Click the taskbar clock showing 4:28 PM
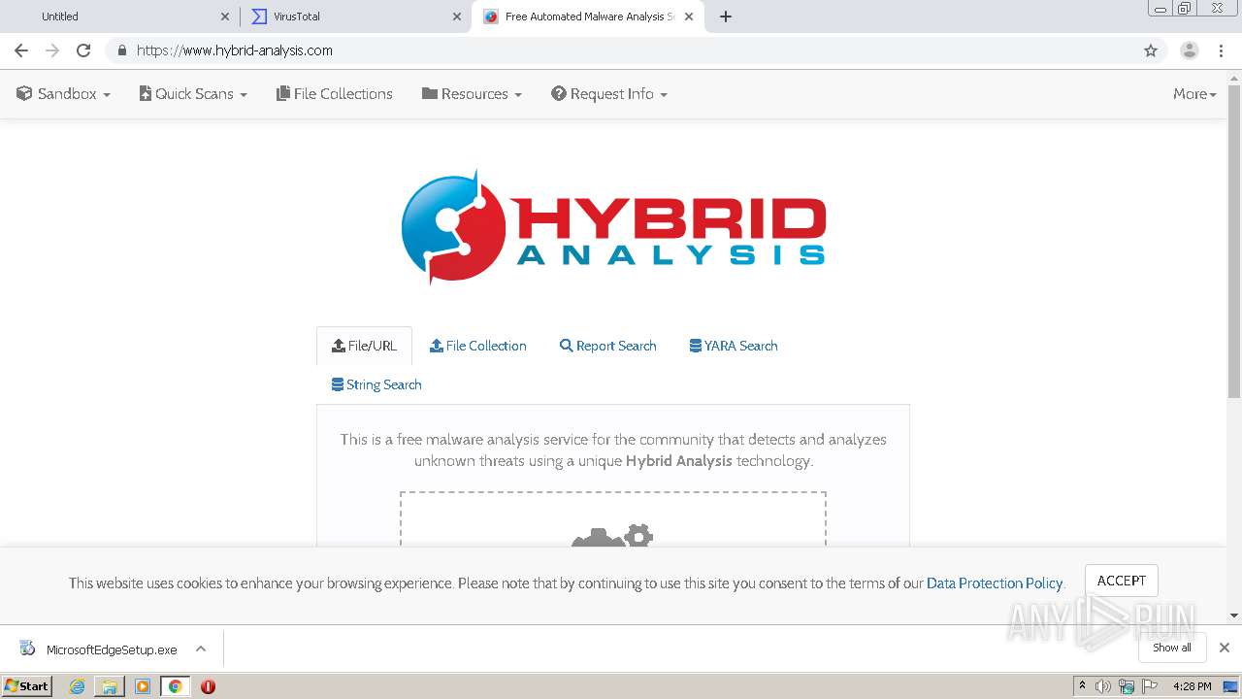This screenshot has height=699, width=1242. pos(1192,686)
